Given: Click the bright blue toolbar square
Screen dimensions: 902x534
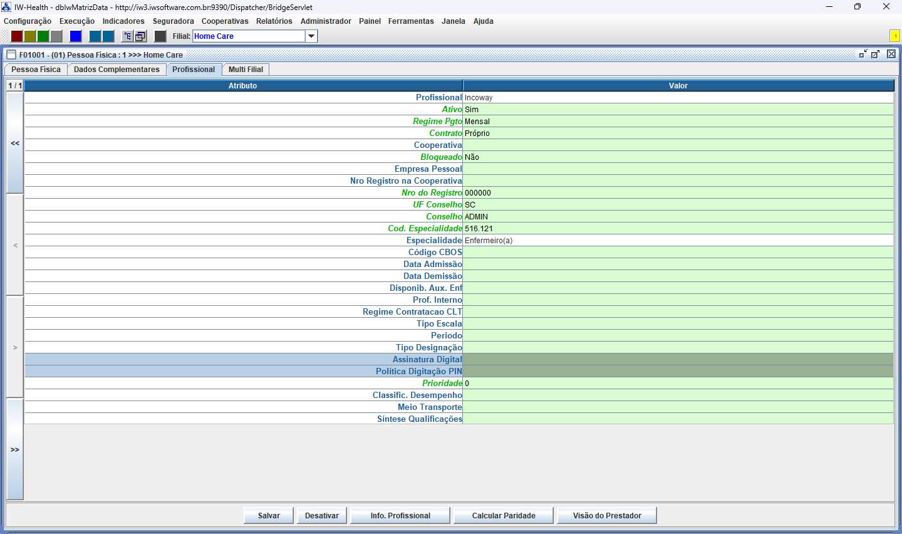Looking at the screenshot, I should [x=76, y=36].
